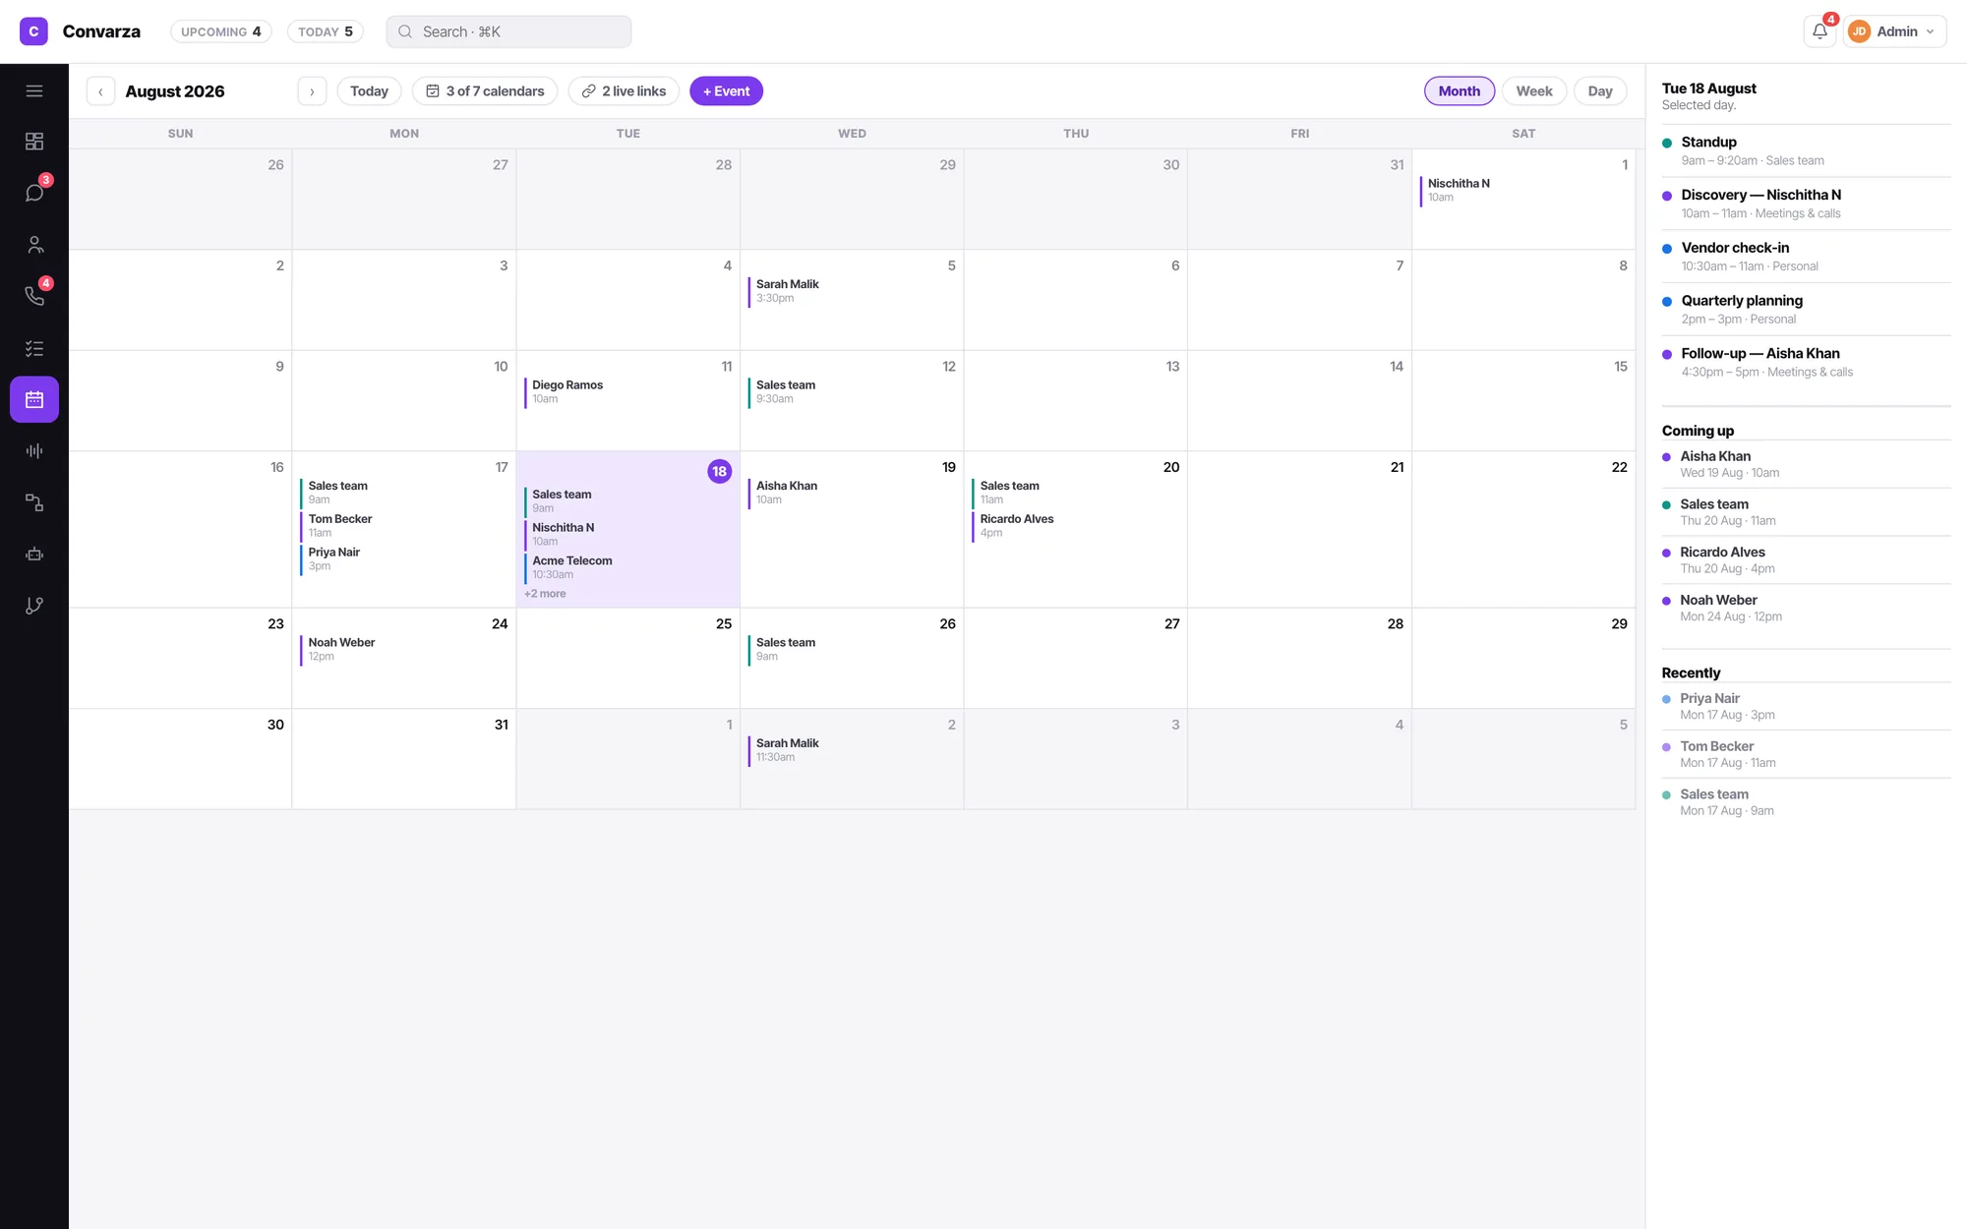Click the notifications bell icon
The height and width of the screenshot is (1229, 1967).
(x=1819, y=31)
